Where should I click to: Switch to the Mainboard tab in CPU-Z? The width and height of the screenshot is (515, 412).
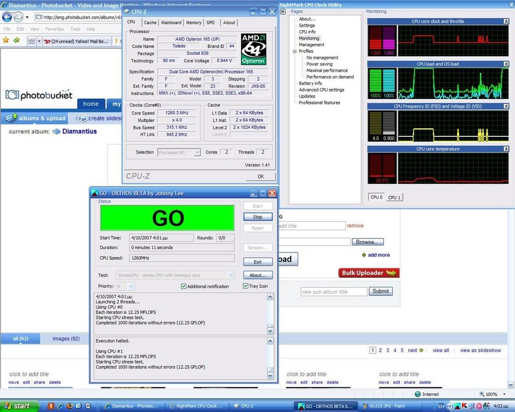click(171, 23)
